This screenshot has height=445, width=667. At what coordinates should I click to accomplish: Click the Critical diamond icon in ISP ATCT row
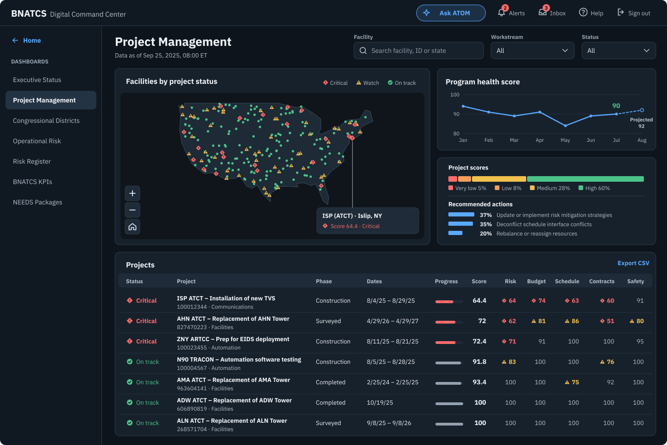pyautogui.click(x=130, y=300)
